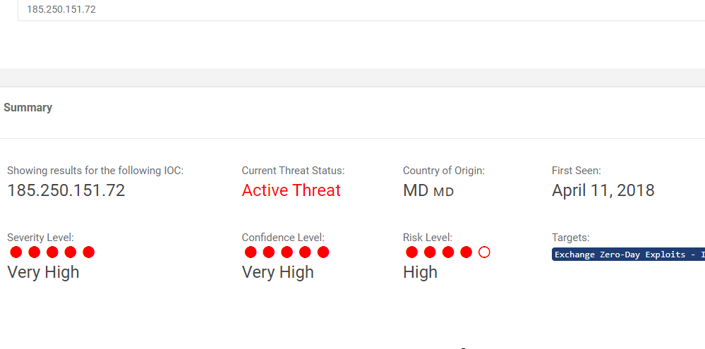
Task: Select the 185.250.151.72 IOC value text
Action: click(x=66, y=190)
